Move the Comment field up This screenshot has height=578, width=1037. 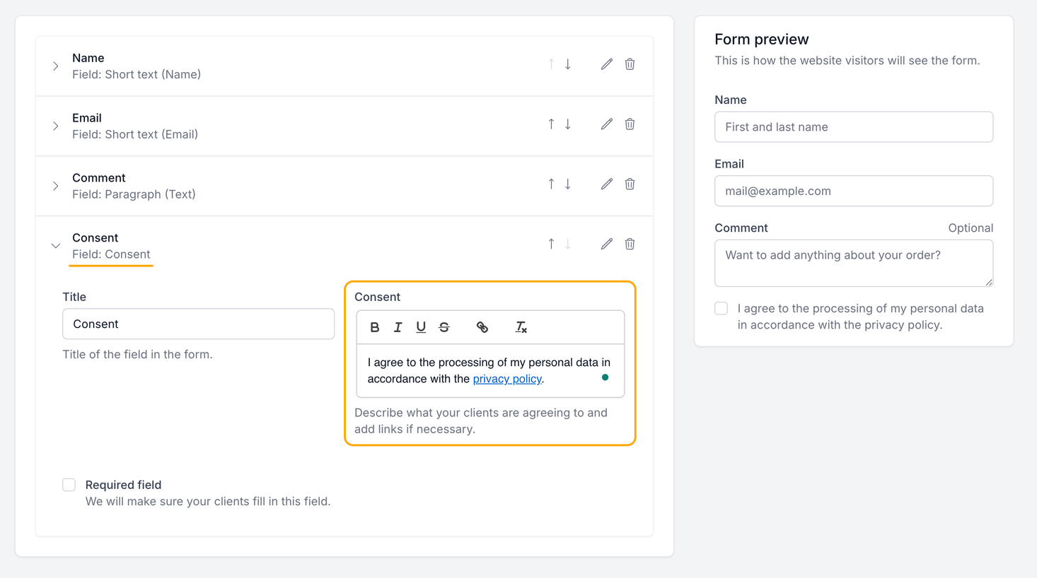tap(551, 184)
